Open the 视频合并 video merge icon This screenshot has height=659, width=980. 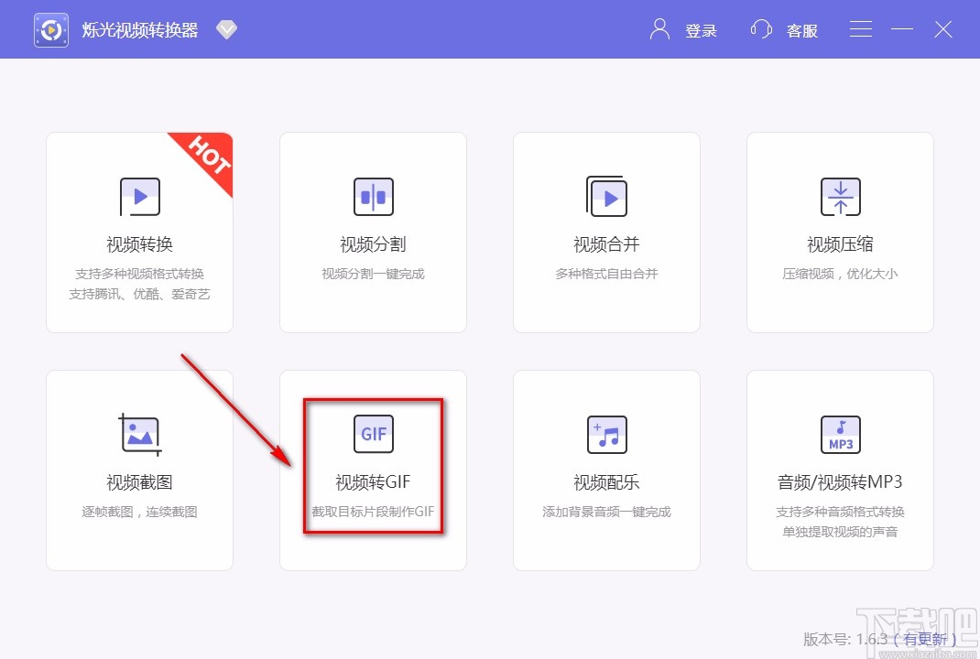click(606, 197)
